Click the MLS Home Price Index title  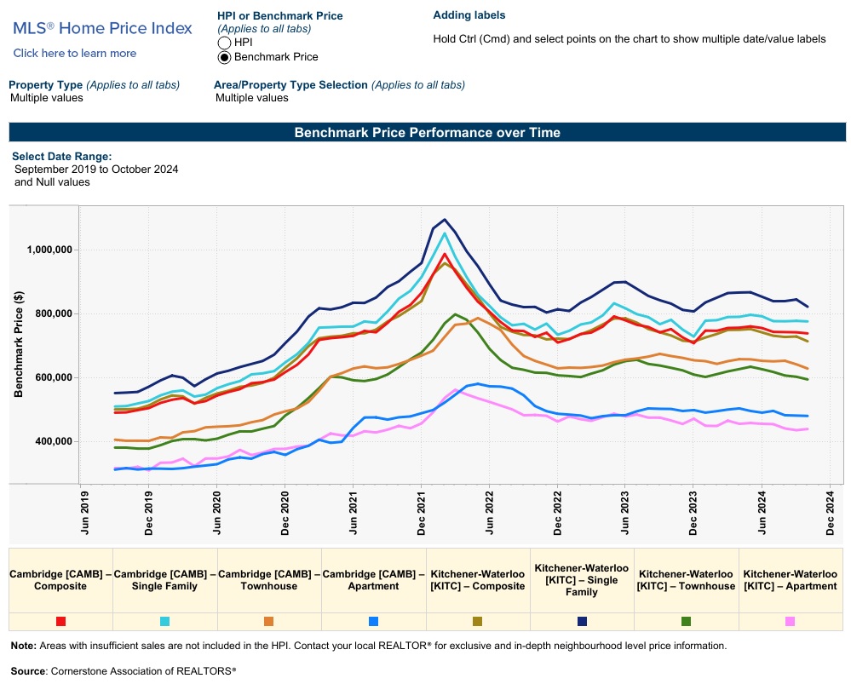click(102, 28)
